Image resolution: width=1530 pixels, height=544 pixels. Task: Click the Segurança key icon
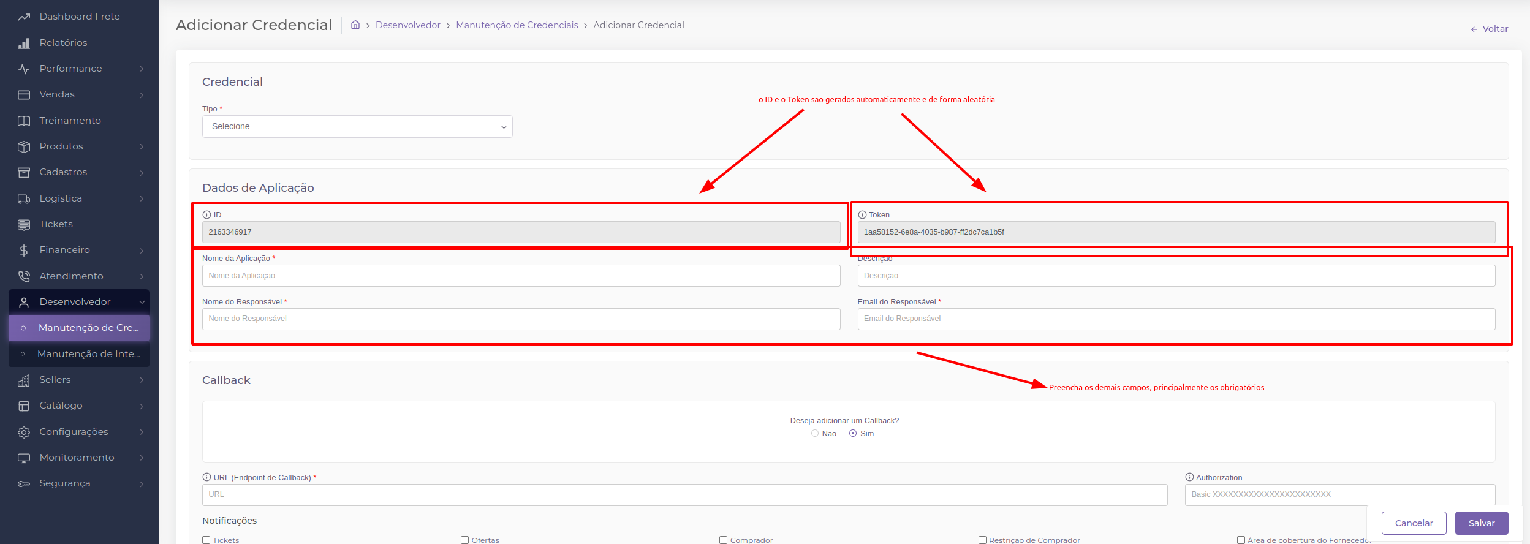coord(24,484)
